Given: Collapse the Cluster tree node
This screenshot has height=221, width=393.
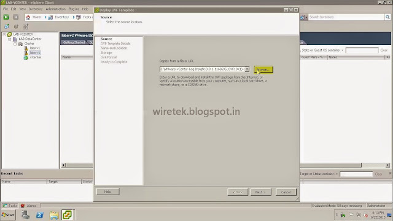Looking at the screenshot, I should (x=15, y=44).
